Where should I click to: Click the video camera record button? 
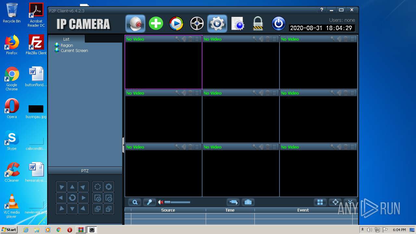coord(233,202)
